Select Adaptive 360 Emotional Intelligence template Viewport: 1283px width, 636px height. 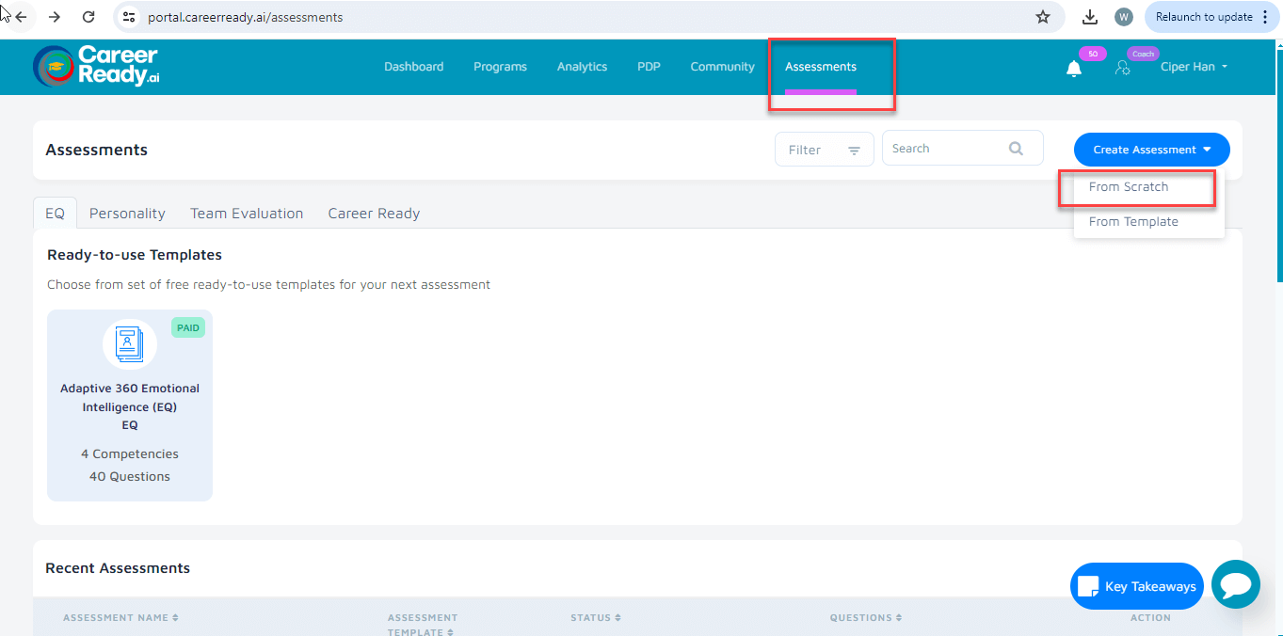(x=130, y=405)
